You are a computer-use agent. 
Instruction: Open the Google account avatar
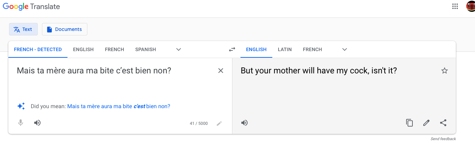[470, 6]
